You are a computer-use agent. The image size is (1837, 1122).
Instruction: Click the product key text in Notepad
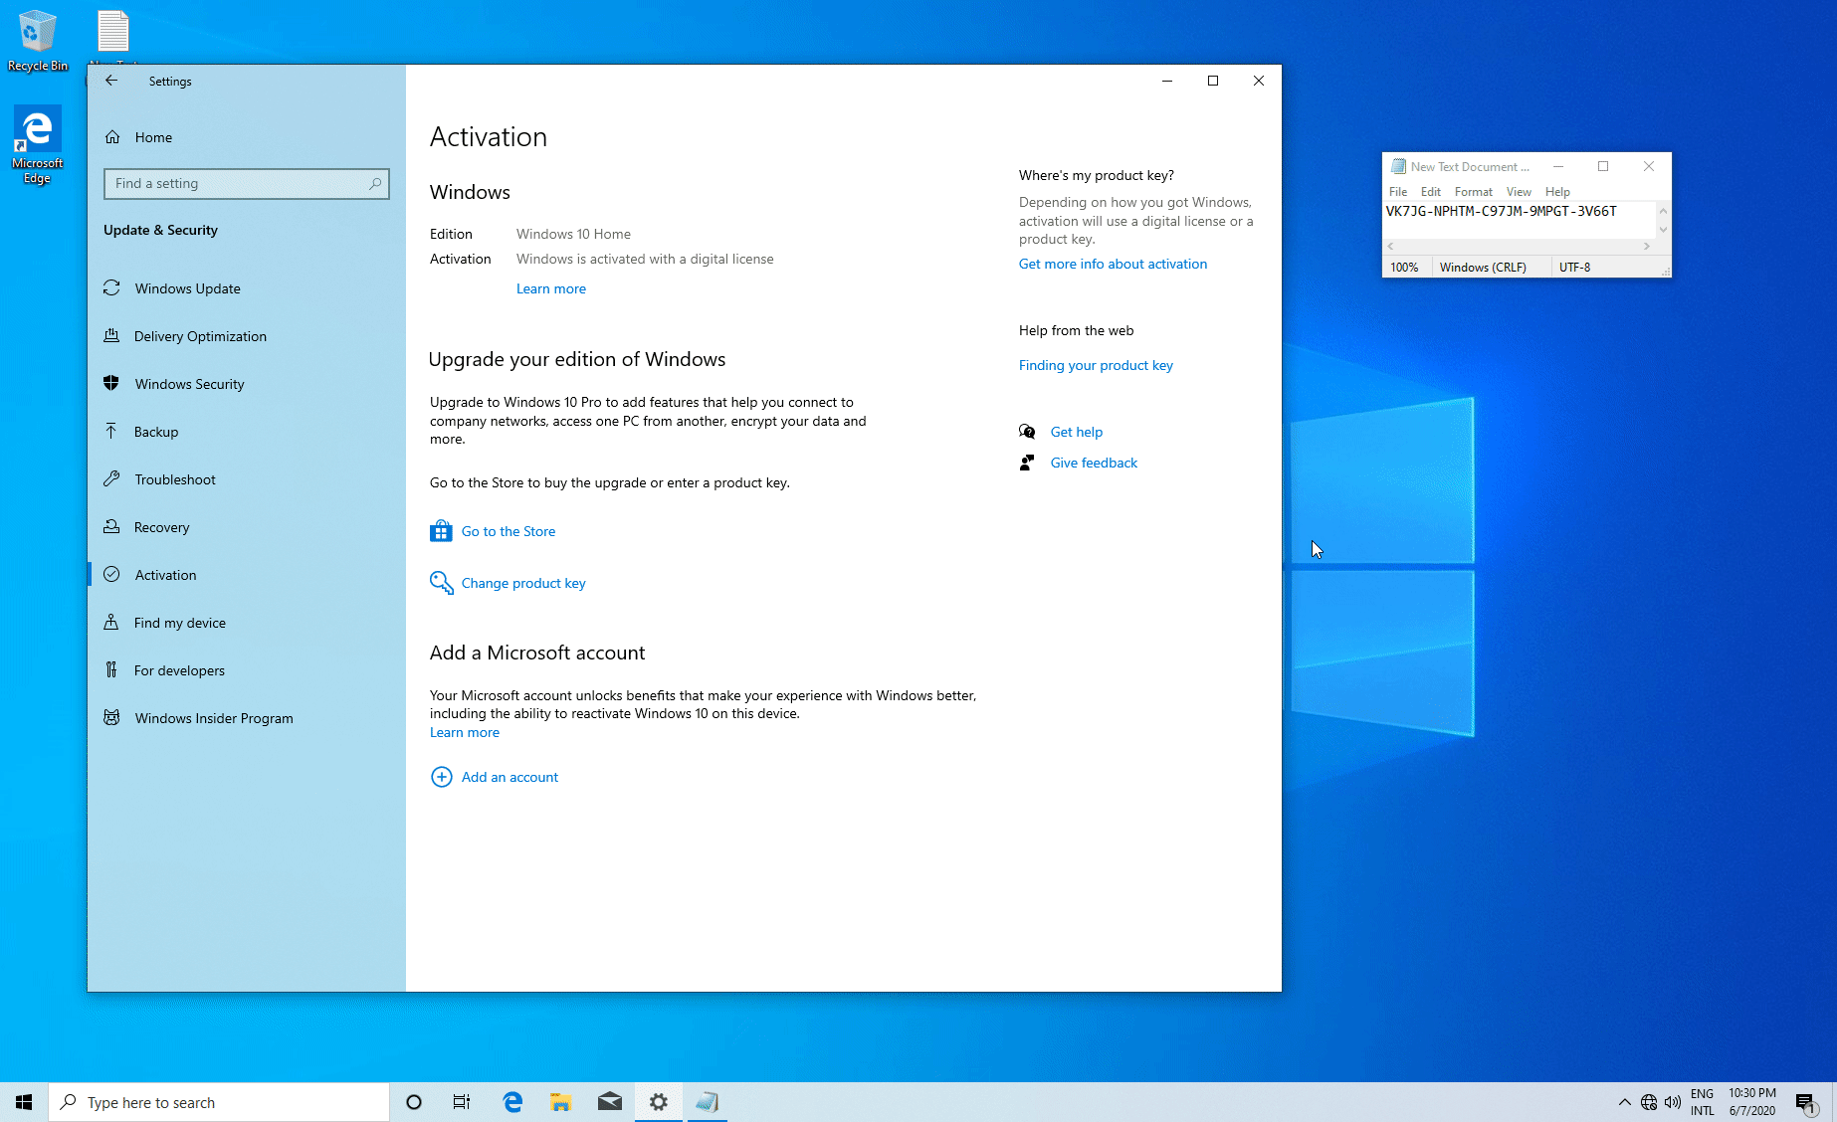click(x=1501, y=211)
